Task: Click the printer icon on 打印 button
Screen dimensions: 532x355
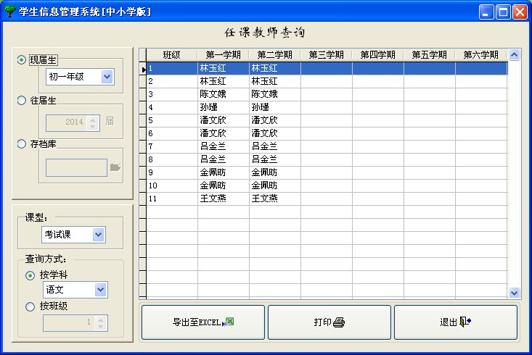Action: 339,322
